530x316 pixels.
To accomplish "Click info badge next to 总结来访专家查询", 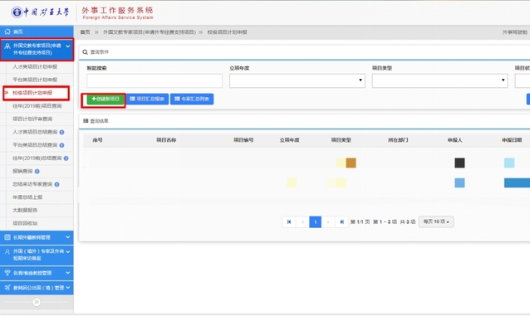I will 56,185.
